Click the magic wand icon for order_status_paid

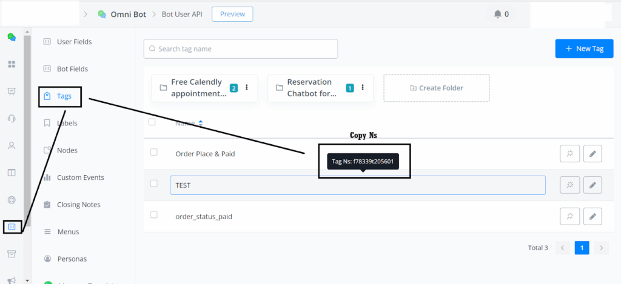(569, 216)
